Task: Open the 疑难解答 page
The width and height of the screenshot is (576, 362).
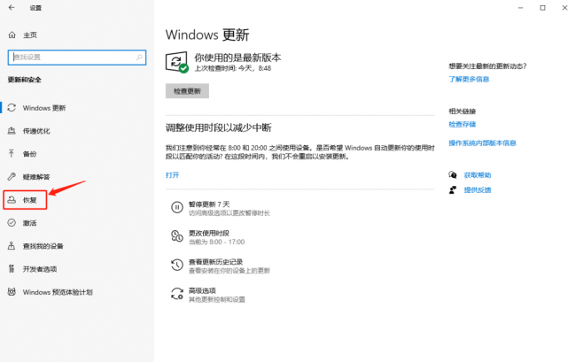Action: coord(36,177)
